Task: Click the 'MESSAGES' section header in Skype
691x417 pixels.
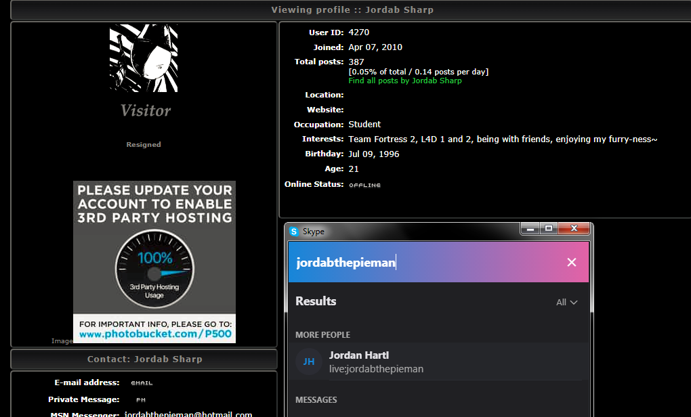Action: (x=316, y=400)
